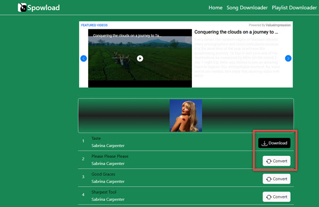Screen dimensions: 319x207
Task: Click the Sabrina Carpenter album cover
Action: click(x=186, y=115)
